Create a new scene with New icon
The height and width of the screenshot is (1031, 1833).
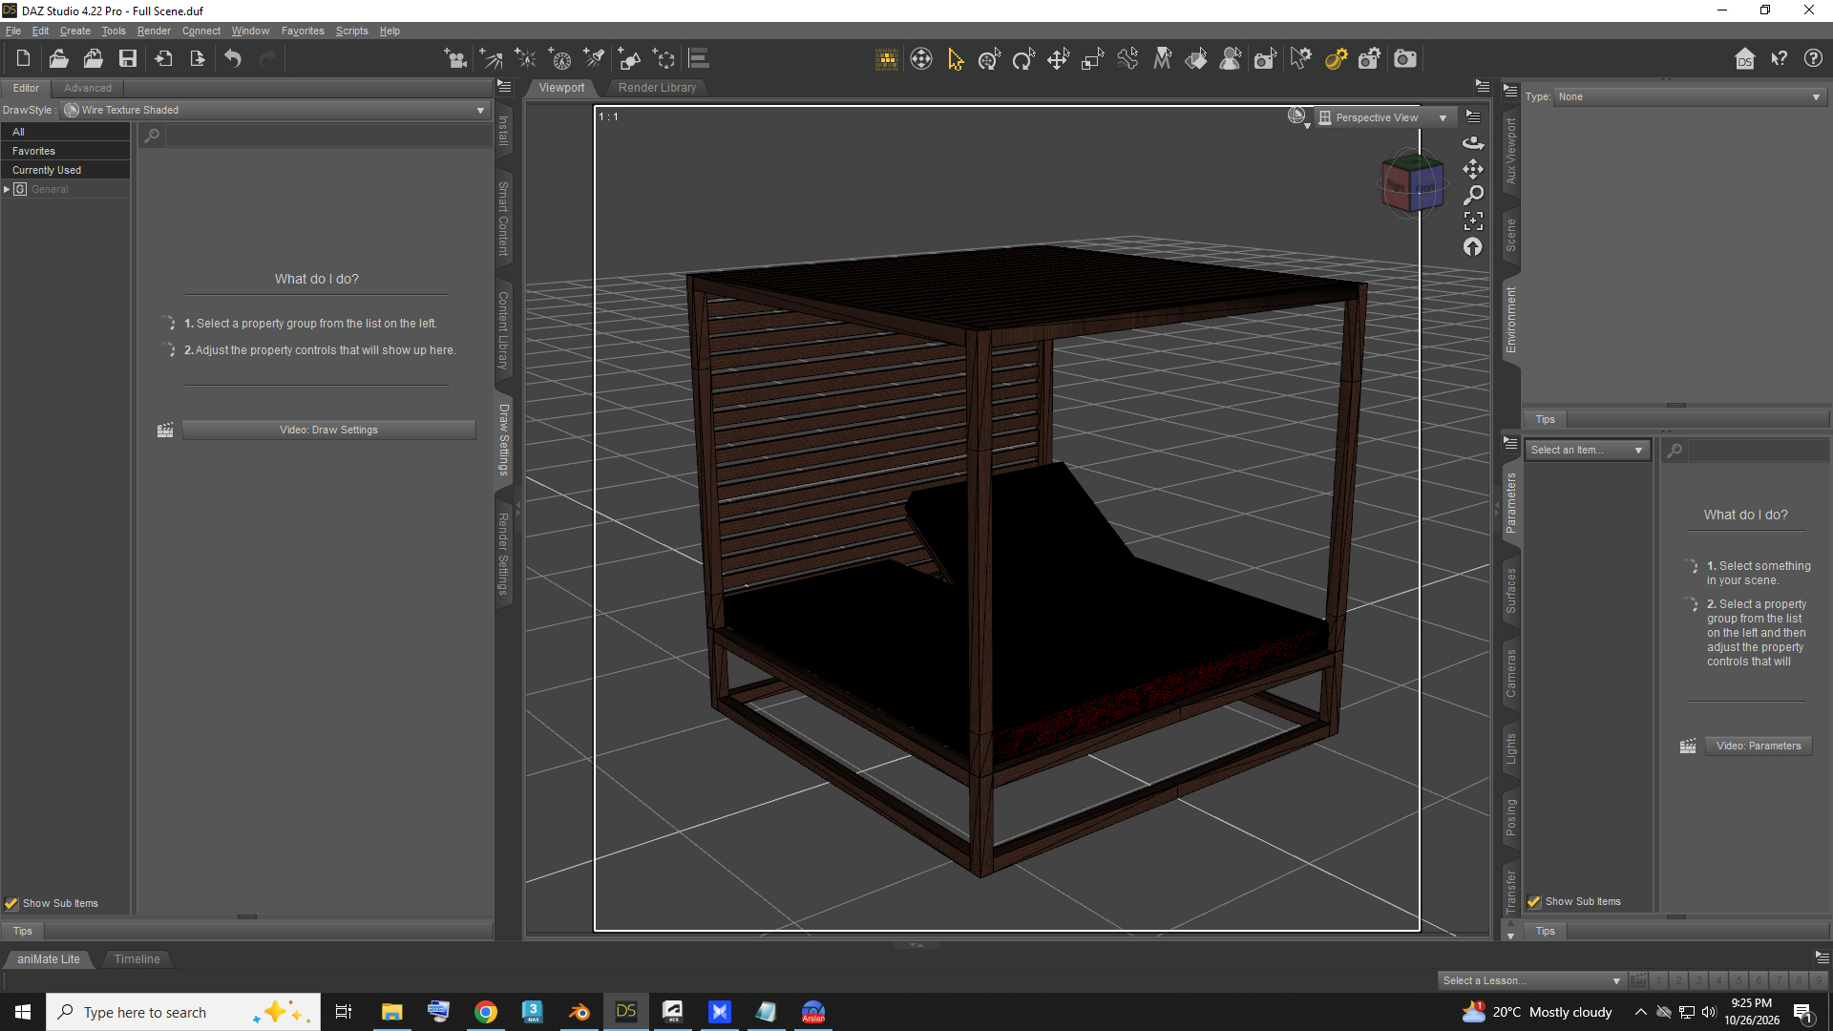[24, 59]
